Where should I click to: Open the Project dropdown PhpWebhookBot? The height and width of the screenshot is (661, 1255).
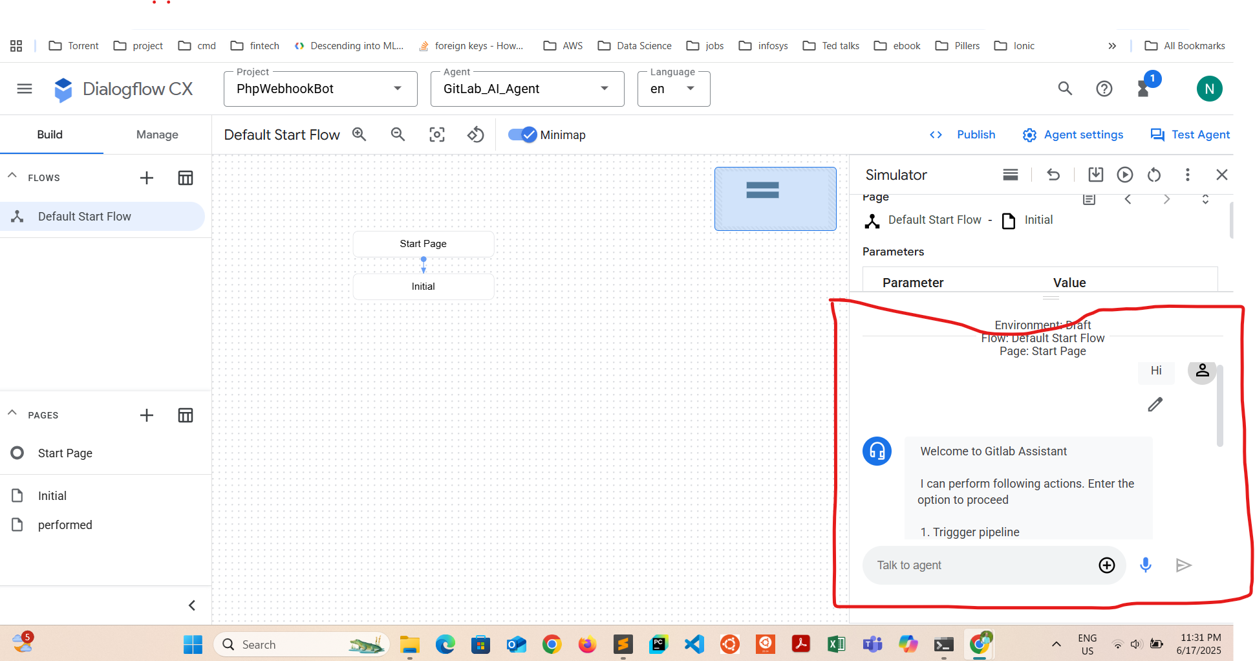tap(321, 89)
